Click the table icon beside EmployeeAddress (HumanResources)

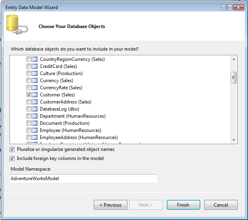tap(35, 137)
